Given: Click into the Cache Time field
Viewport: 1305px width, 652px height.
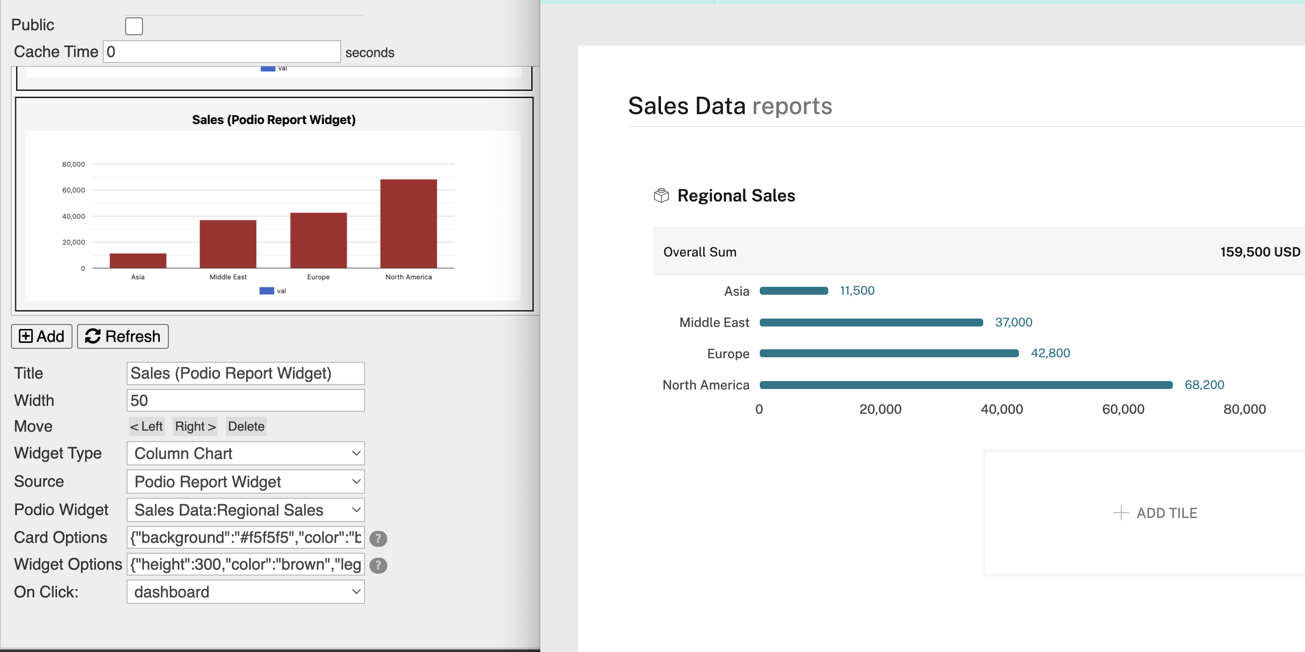Looking at the screenshot, I should tap(221, 52).
